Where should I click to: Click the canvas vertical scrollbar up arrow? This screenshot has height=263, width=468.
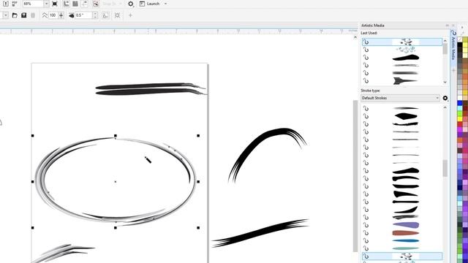pyautogui.click(x=355, y=37)
